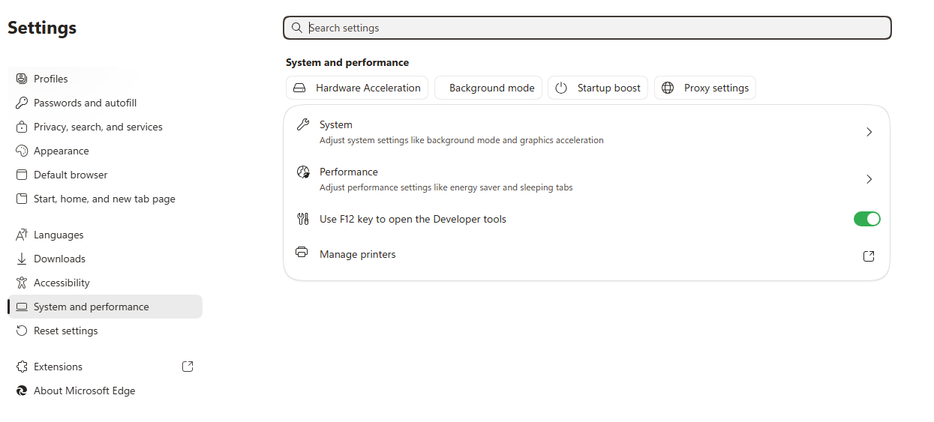The image size is (934, 422).
Task: Click the Hardware Acceleration chip icon
Action: [299, 88]
